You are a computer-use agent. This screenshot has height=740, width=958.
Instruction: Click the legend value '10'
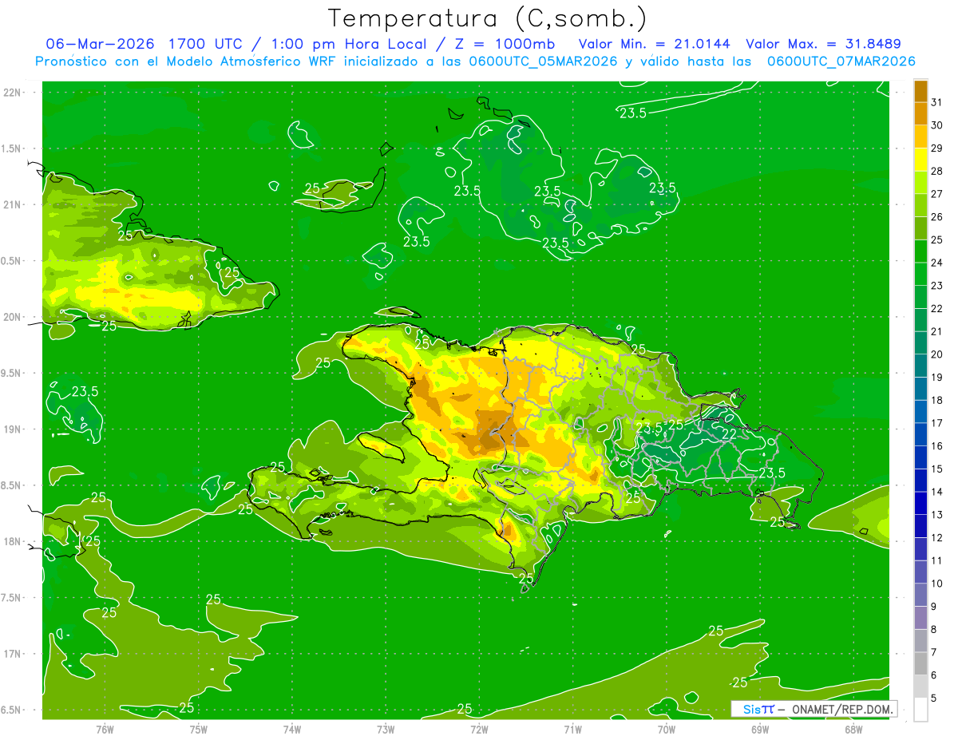coord(937,584)
